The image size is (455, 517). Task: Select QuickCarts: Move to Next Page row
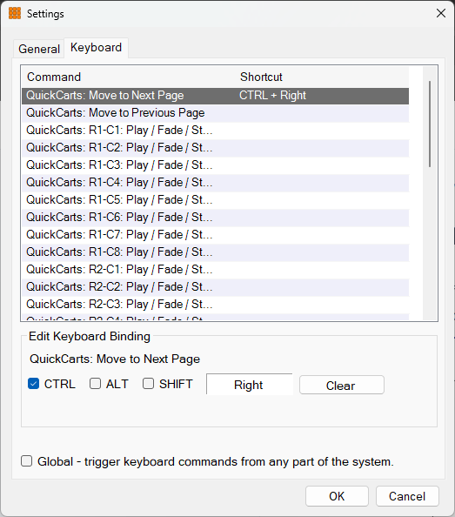216,96
